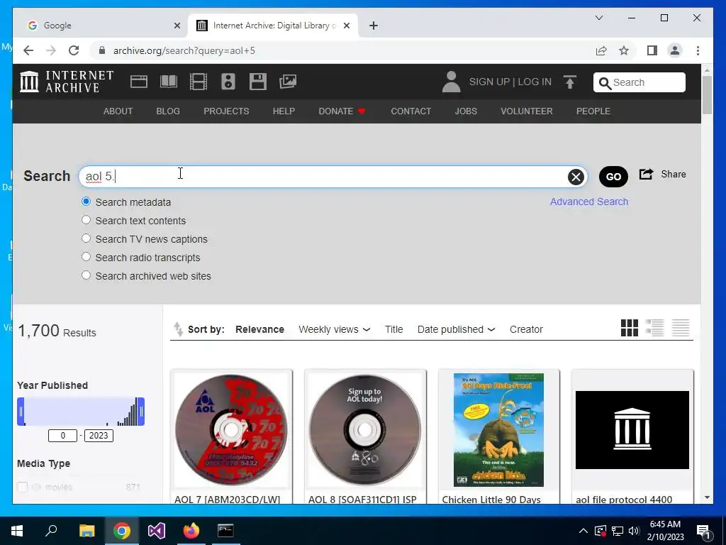The image size is (726, 545).
Task: Select Search text contents option
Action: [86, 220]
